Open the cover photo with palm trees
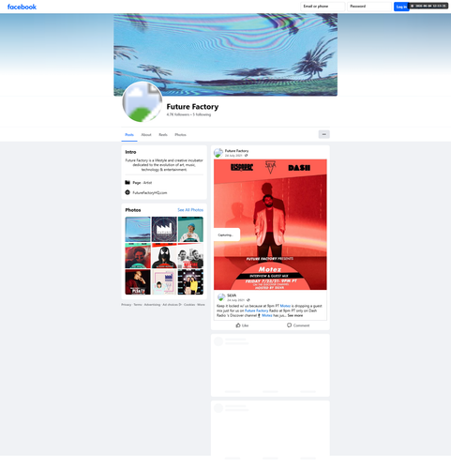This screenshot has width=451, height=469. tap(225, 54)
